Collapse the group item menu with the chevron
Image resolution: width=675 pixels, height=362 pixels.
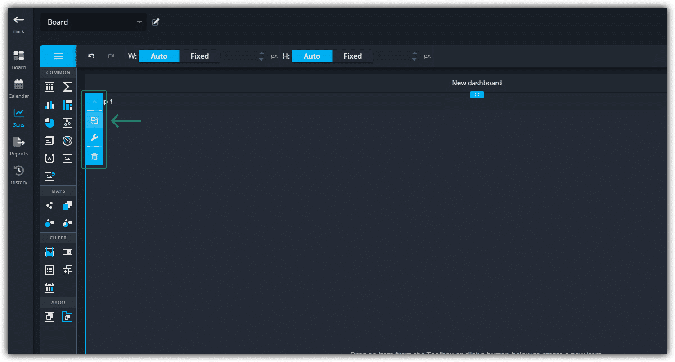(x=94, y=102)
